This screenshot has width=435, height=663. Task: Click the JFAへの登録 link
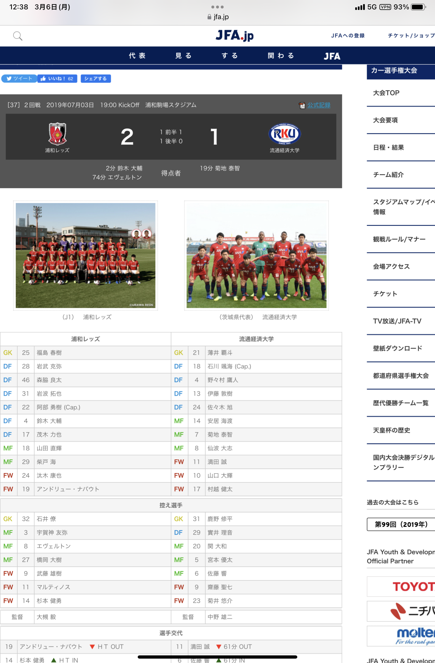pos(348,36)
